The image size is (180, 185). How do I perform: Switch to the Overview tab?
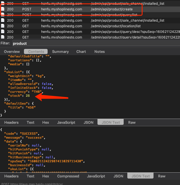click(12, 52)
